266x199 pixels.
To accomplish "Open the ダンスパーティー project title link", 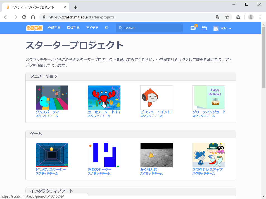I will point(49,112).
